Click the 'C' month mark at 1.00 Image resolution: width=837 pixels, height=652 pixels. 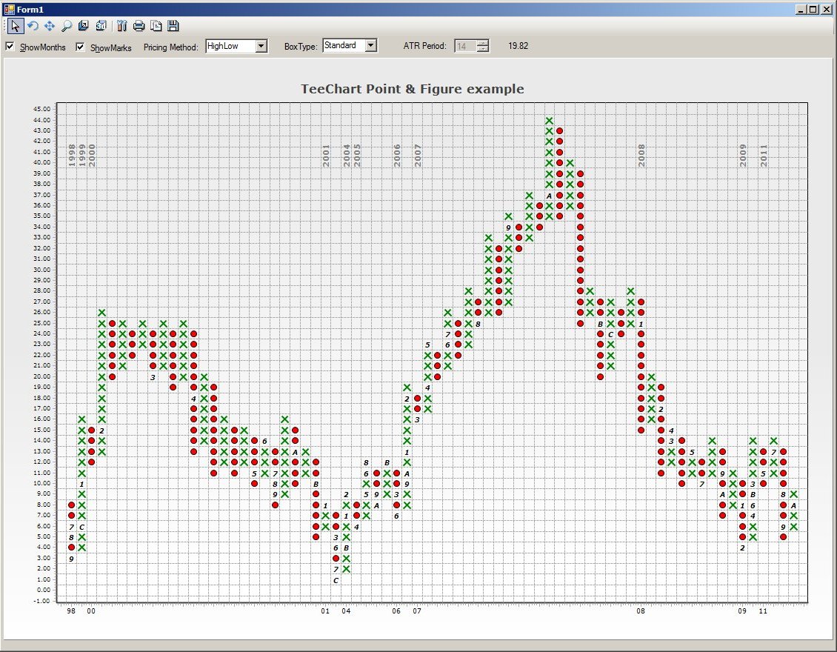(x=336, y=580)
